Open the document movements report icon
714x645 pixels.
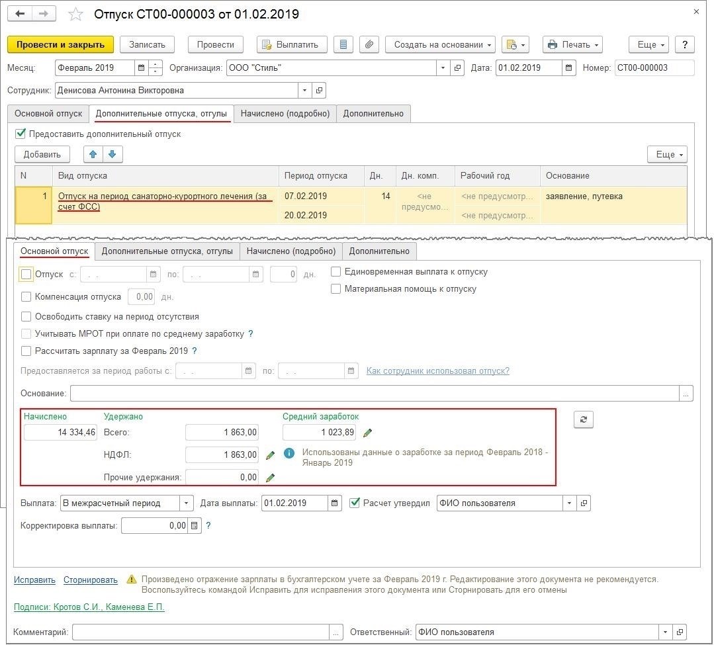pos(343,44)
